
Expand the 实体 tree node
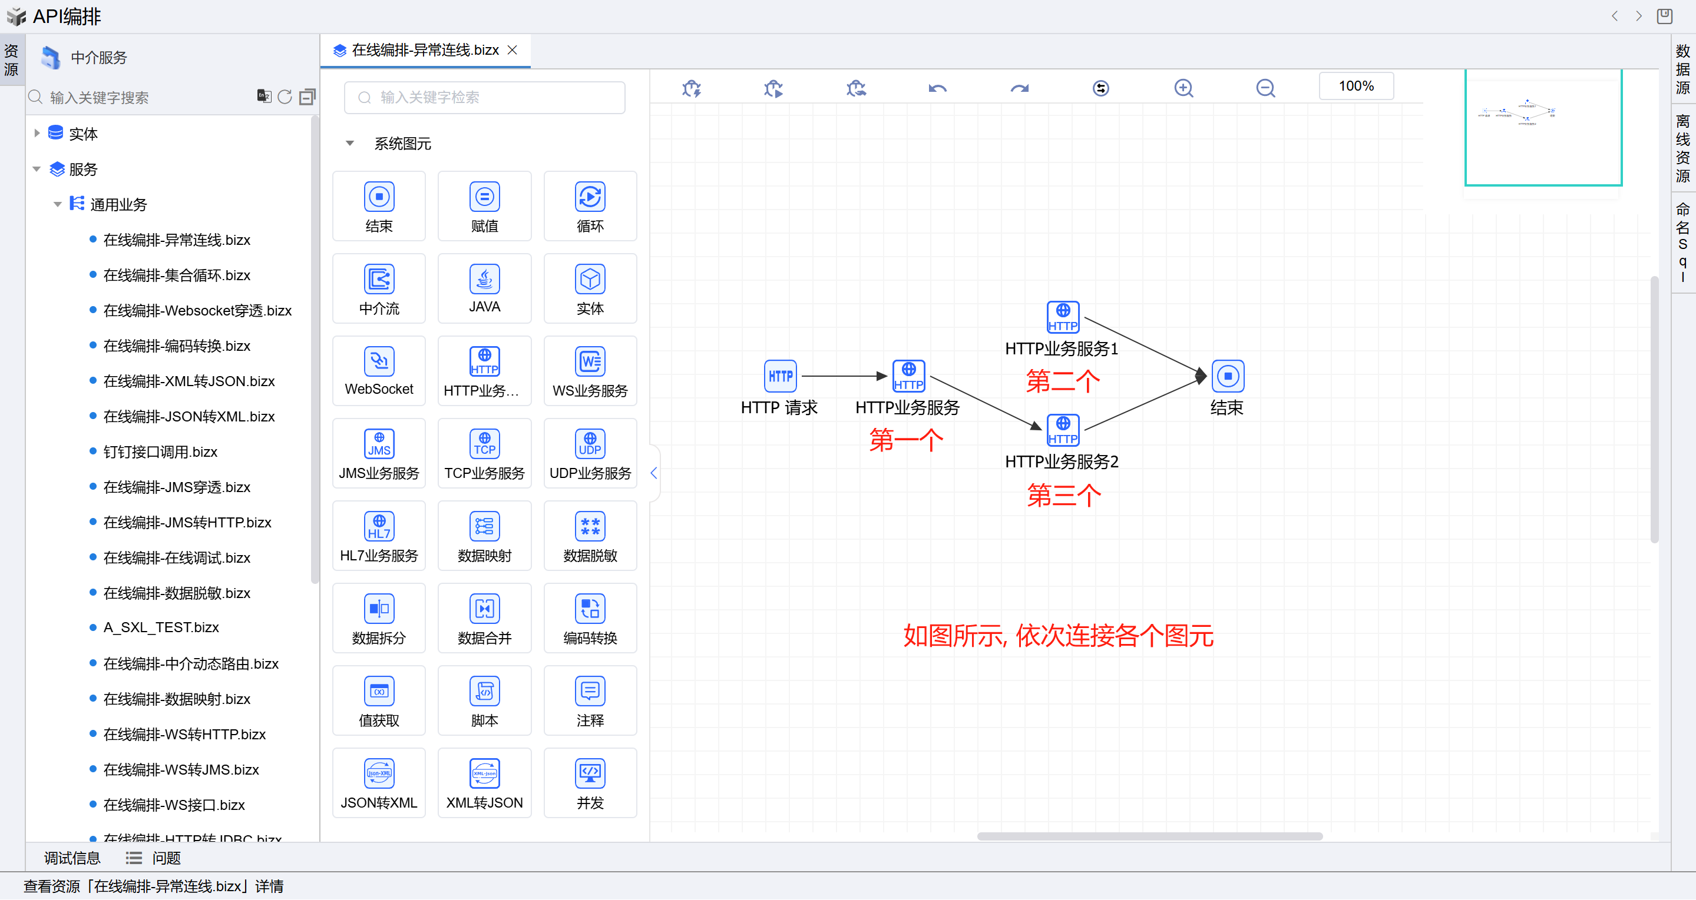pos(37,134)
